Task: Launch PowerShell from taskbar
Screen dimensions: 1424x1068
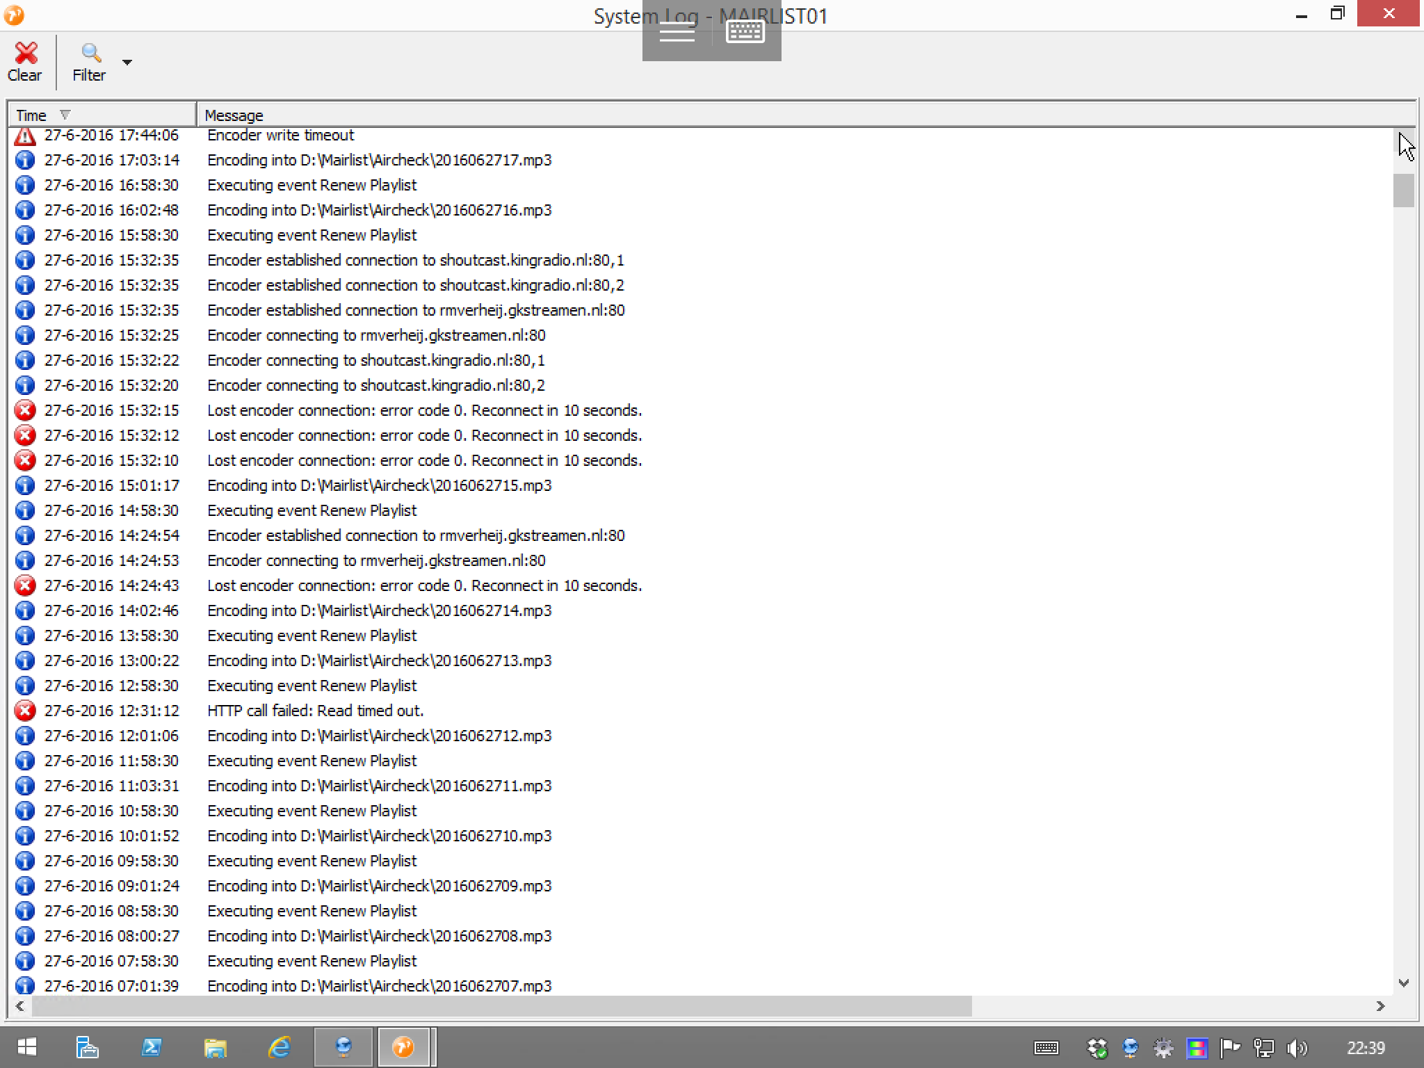Action: pyautogui.click(x=152, y=1047)
